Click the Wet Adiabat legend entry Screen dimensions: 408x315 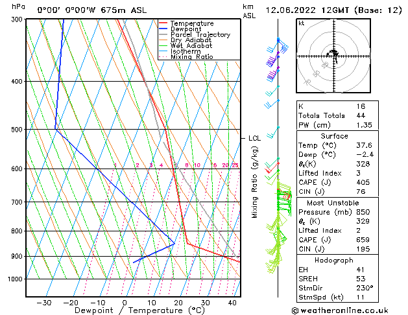tap(186, 46)
